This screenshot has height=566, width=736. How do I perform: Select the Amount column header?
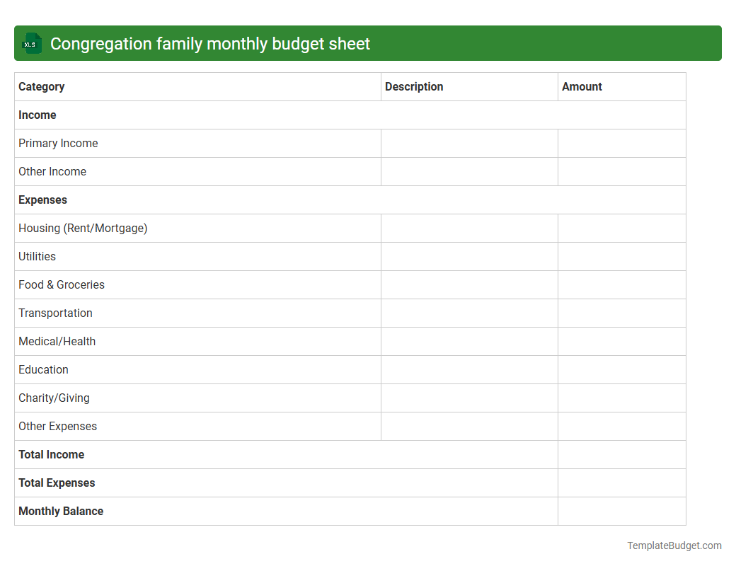[x=582, y=86]
